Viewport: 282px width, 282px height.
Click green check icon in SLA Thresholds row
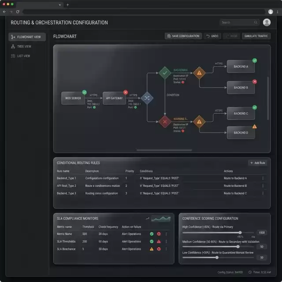(x=152, y=241)
